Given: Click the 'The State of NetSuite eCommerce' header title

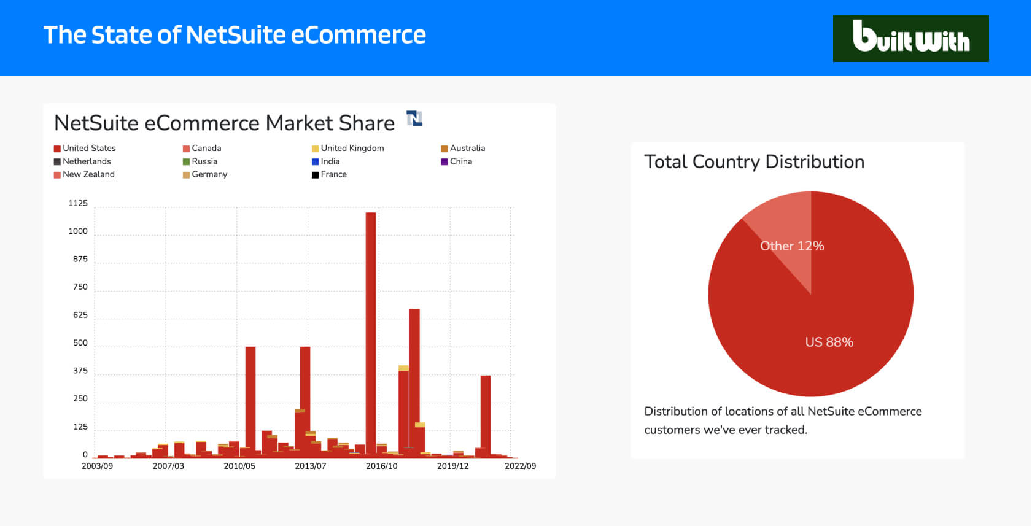Looking at the screenshot, I should point(235,35).
